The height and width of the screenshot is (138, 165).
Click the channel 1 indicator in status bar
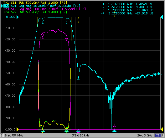click(x=2, y=135)
